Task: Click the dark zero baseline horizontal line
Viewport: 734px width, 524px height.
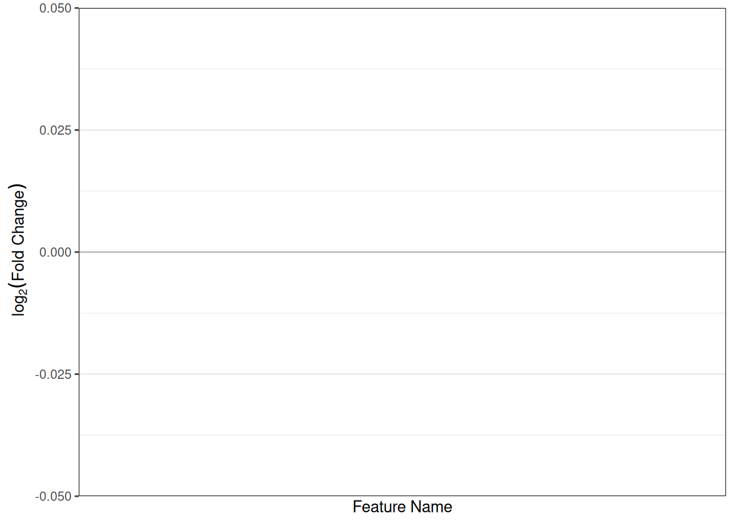Action: pos(402,252)
